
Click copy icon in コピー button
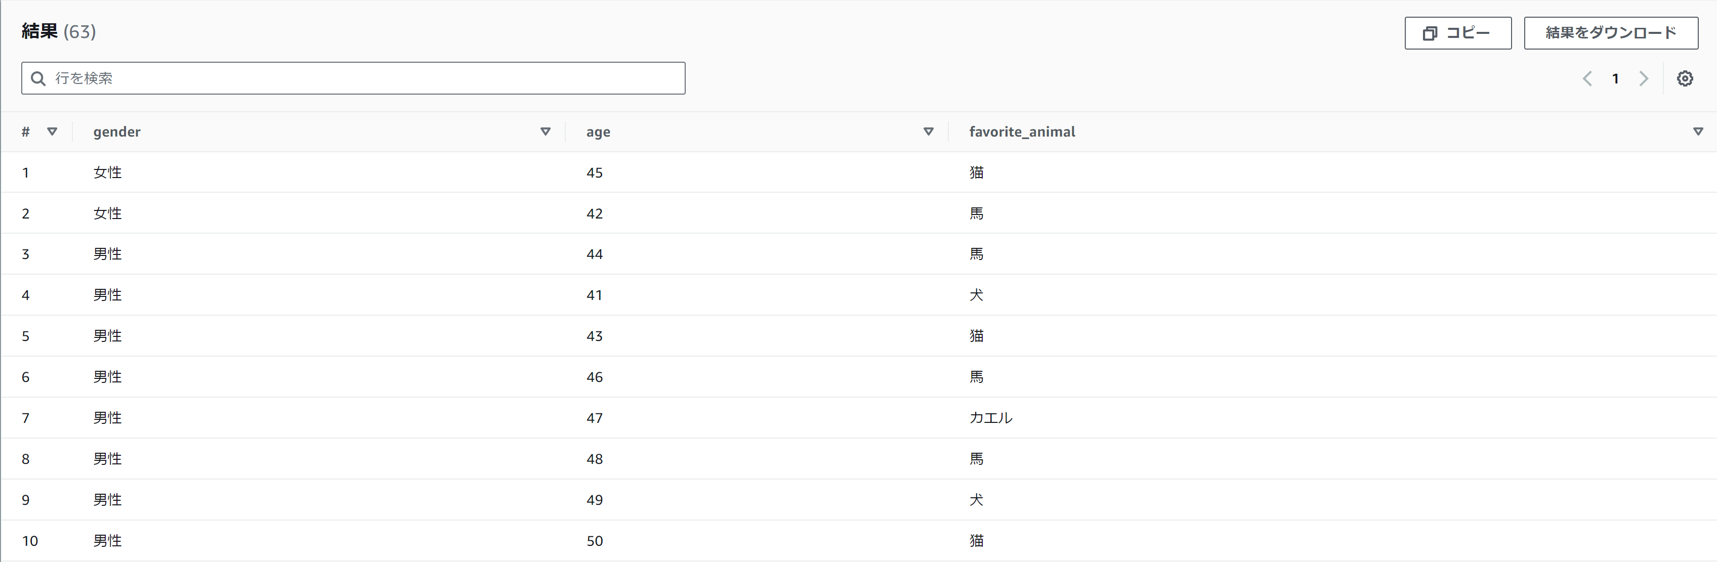(1429, 33)
